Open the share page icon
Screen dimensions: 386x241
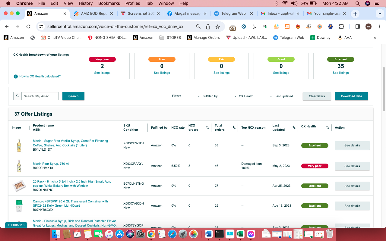208,27
